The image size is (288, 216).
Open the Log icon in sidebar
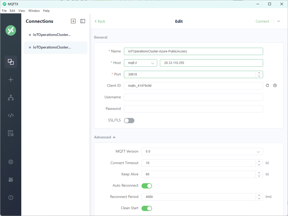(x=11, y=133)
